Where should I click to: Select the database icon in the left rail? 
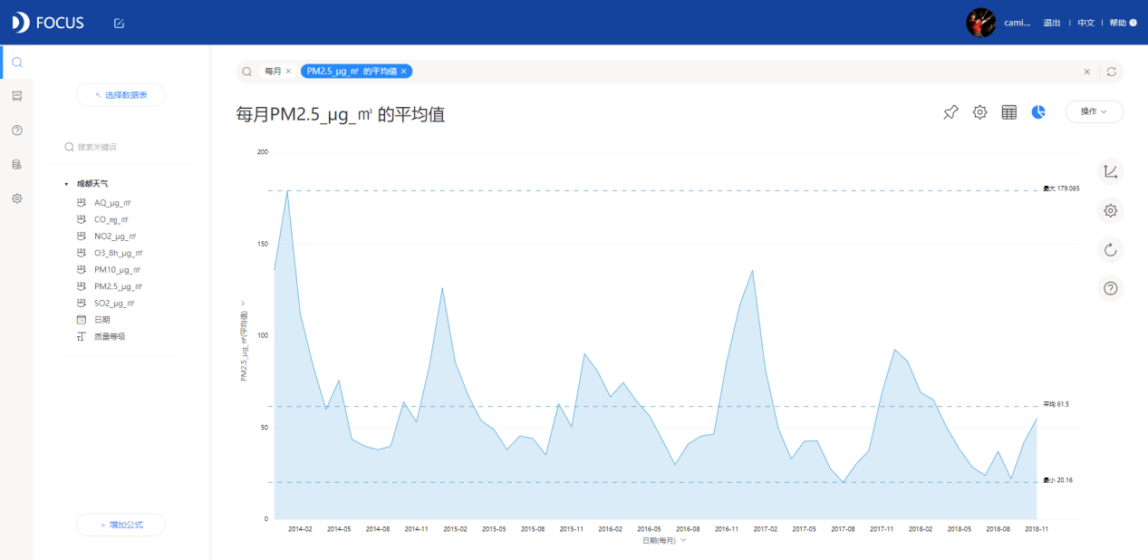[x=16, y=164]
